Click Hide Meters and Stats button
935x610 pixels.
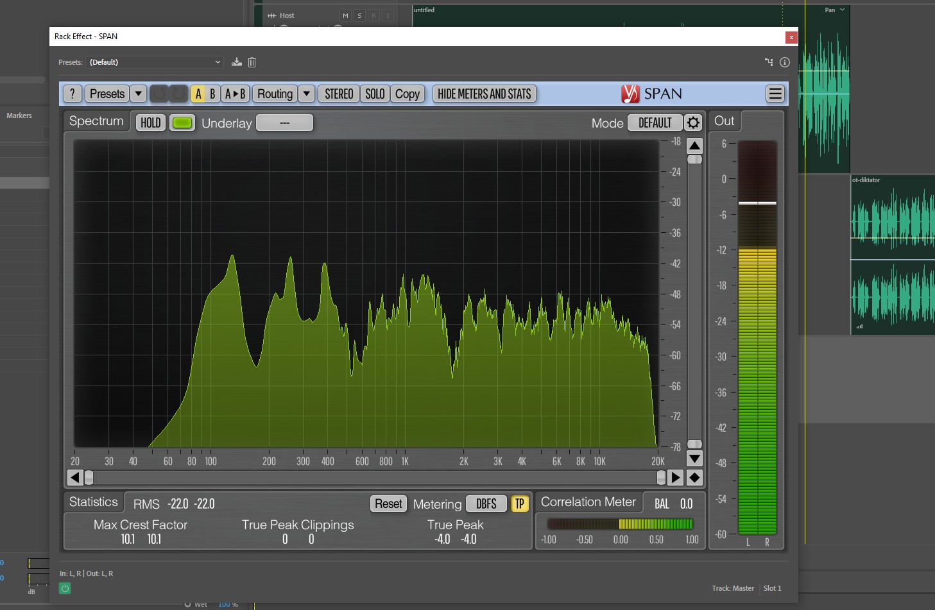tap(484, 94)
